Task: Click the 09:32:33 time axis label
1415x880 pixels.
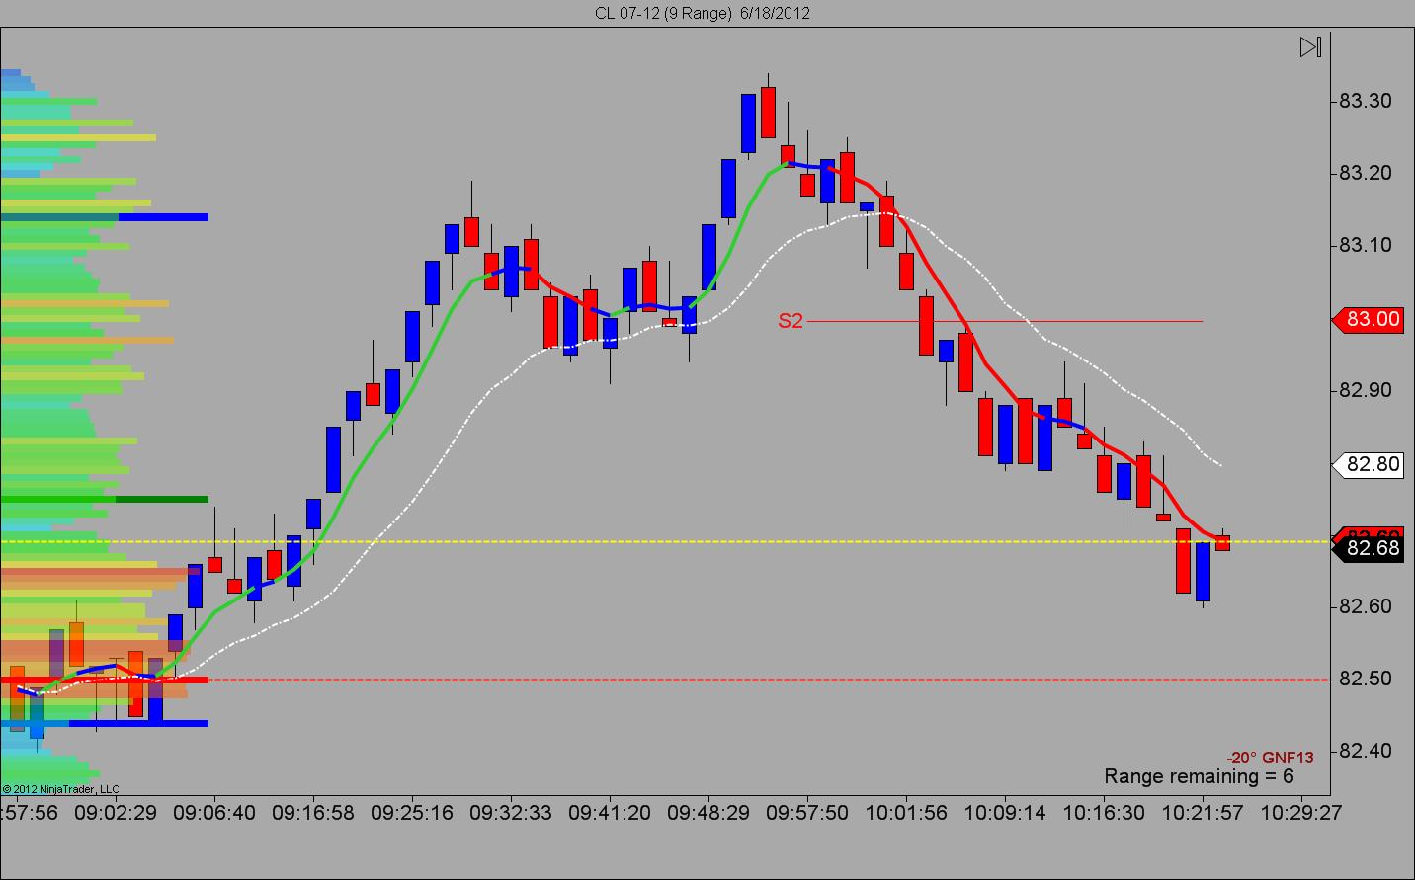Action: pos(511,813)
